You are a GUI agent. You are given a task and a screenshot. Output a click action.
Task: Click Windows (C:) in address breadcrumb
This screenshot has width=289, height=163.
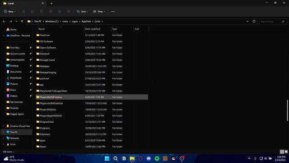click(52, 21)
